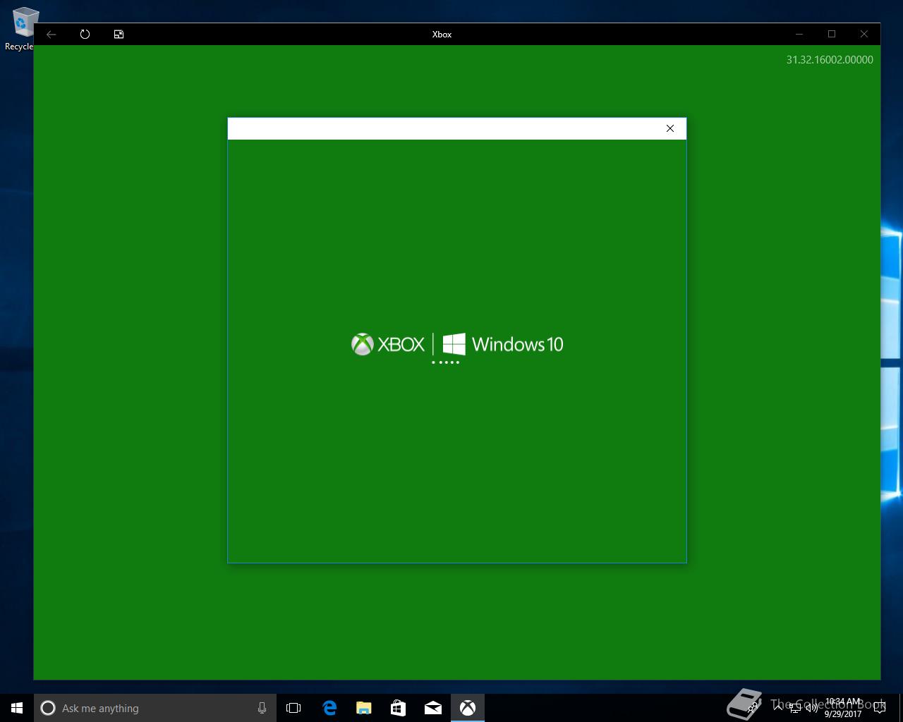Minimize the Xbox window
The height and width of the screenshot is (722, 903).
[799, 34]
